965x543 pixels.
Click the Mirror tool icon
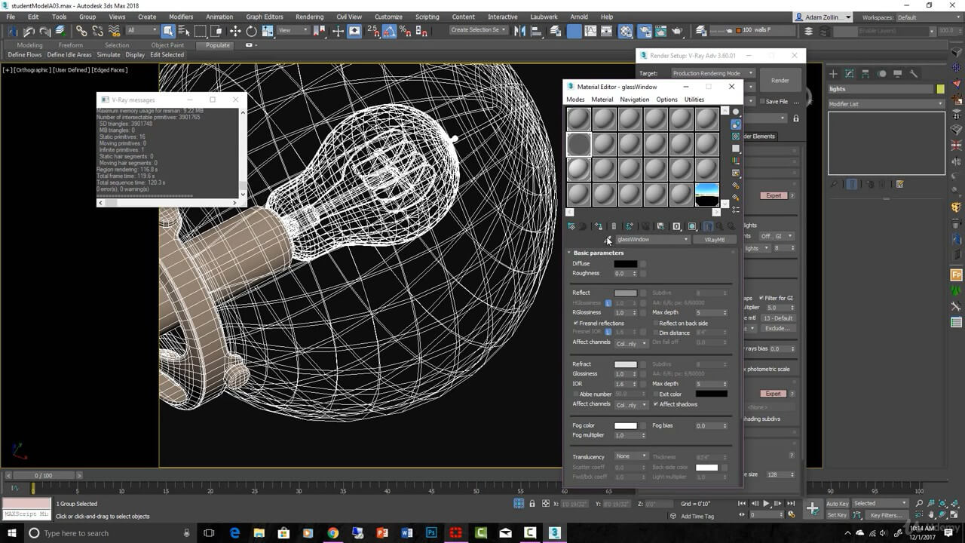pos(519,31)
